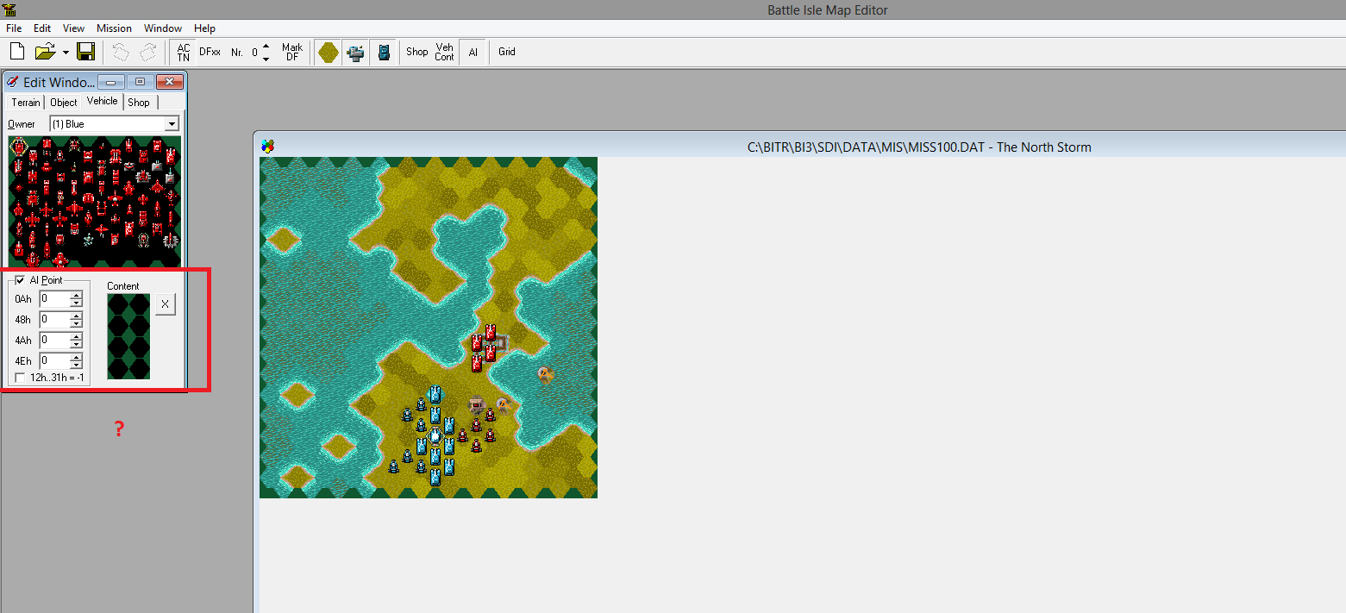Screen dimensions: 1346x613
Task: Expand the Owner dropdown showing (1) Blue
Action: [172, 124]
